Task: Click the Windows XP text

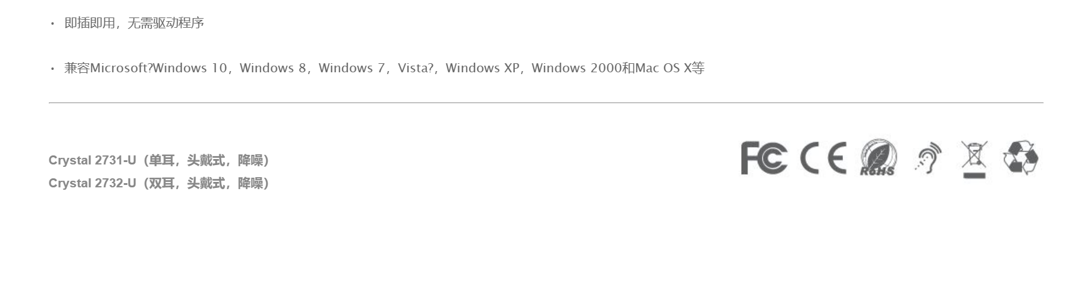Action: [x=482, y=68]
